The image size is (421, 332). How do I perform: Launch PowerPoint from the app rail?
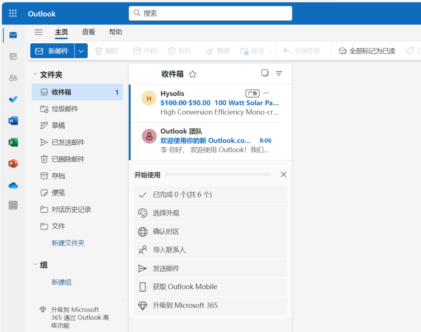point(13,163)
